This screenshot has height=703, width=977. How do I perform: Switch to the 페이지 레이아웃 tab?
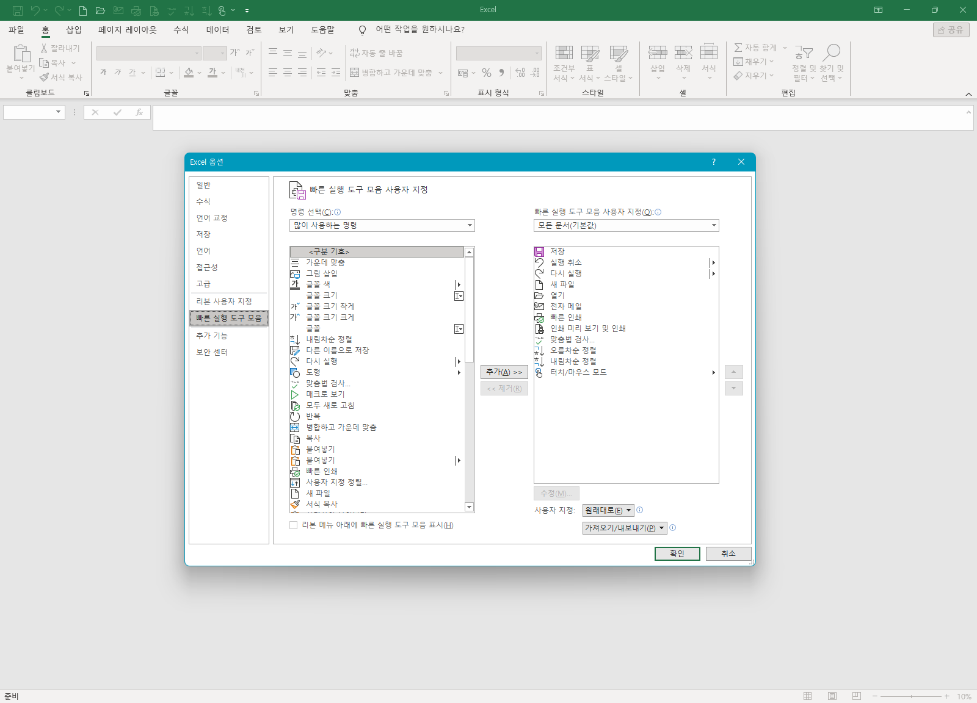pos(128,30)
